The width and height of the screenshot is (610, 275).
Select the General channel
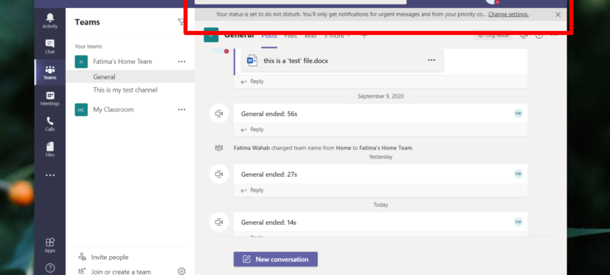point(104,77)
